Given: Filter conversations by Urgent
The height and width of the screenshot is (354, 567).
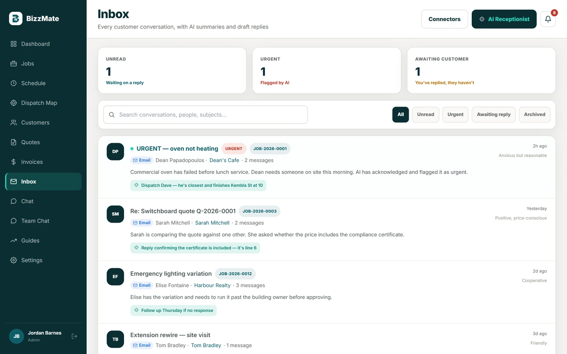Looking at the screenshot, I should tap(456, 114).
